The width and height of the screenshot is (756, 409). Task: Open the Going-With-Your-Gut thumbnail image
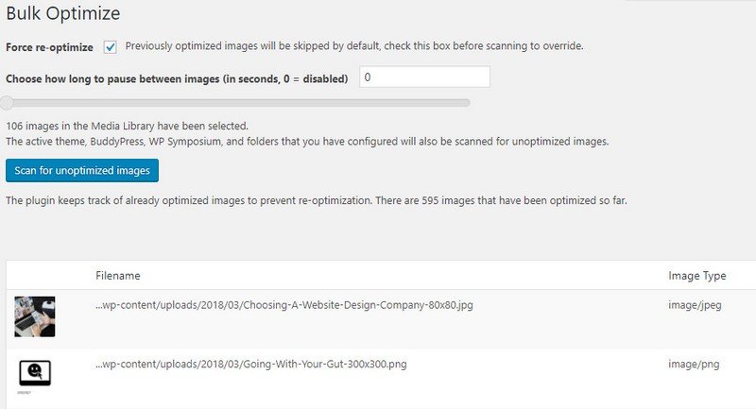click(x=35, y=373)
